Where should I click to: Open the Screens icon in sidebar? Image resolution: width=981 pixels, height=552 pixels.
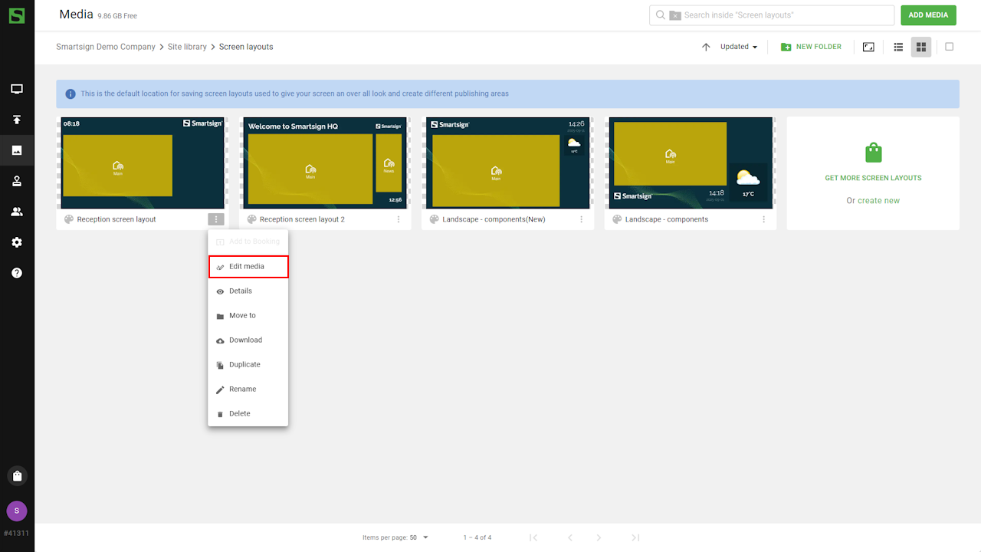[x=17, y=89]
